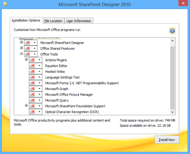Open the User Information tab
The height and width of the screenshot is (154, 190).
click(x=79, y=21)
